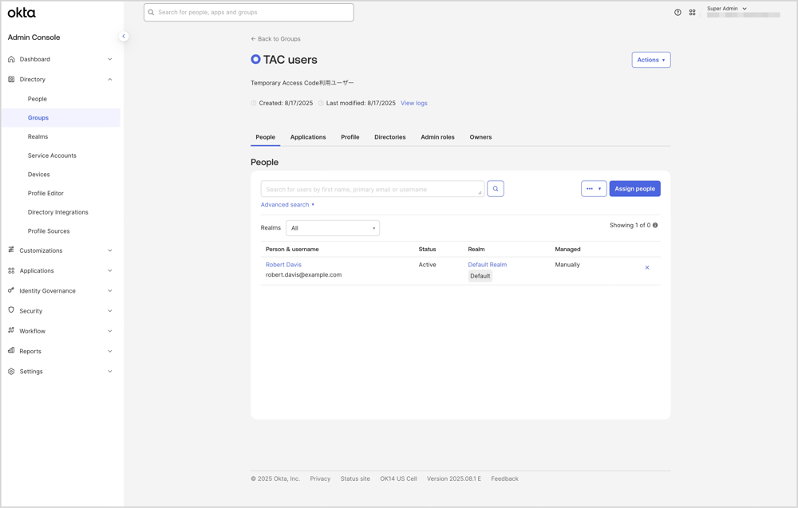The image size is (798, 508).
Task: Expand the Identity Governance chevron
Action: point(110,291)
